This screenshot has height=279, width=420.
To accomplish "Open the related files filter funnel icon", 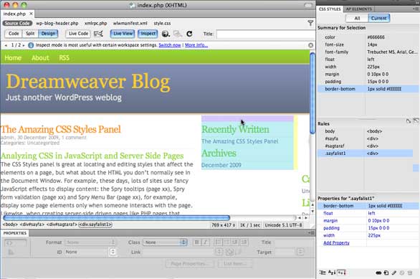I will (310, 24).
